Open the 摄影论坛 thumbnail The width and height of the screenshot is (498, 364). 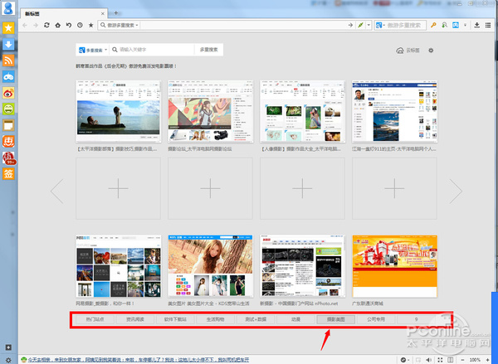pos(210,111)
